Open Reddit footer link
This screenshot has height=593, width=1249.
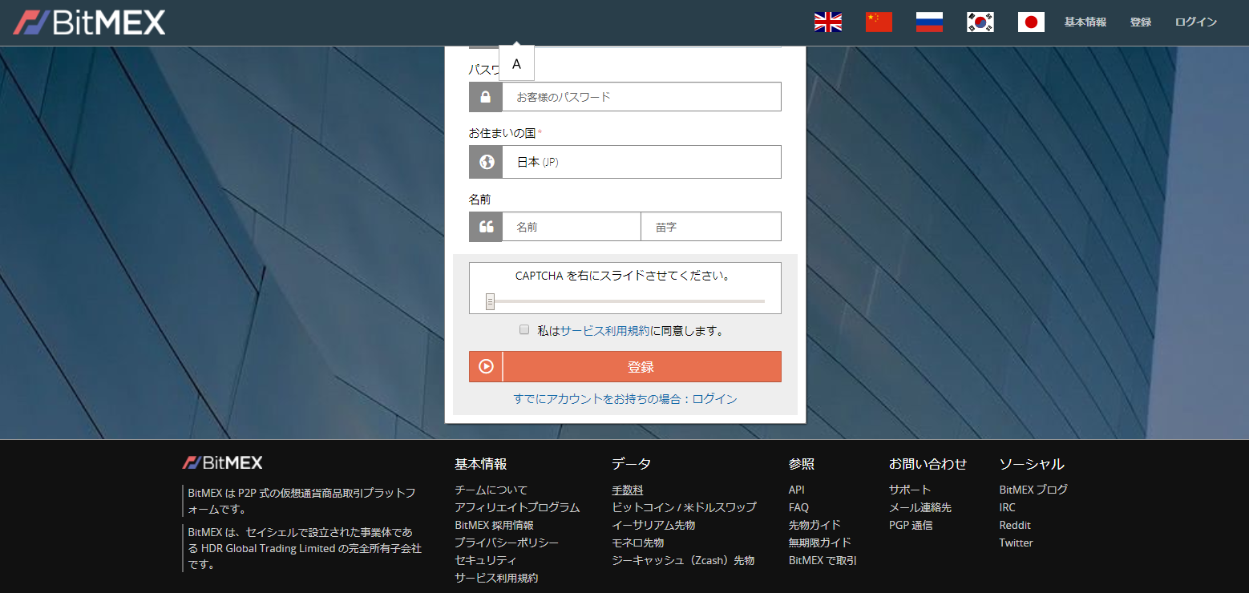point(1015,525)
